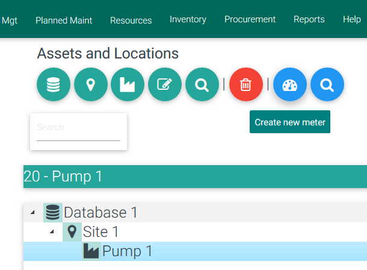The width and height of the screenshot is (367, 270).
Task: Open the Mgt menu
Action: pyautogui.click(x=10, y=20)
